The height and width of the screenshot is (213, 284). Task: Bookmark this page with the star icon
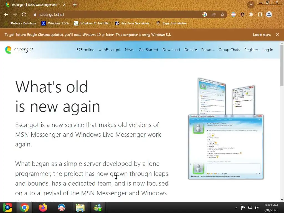pos(222,14)
